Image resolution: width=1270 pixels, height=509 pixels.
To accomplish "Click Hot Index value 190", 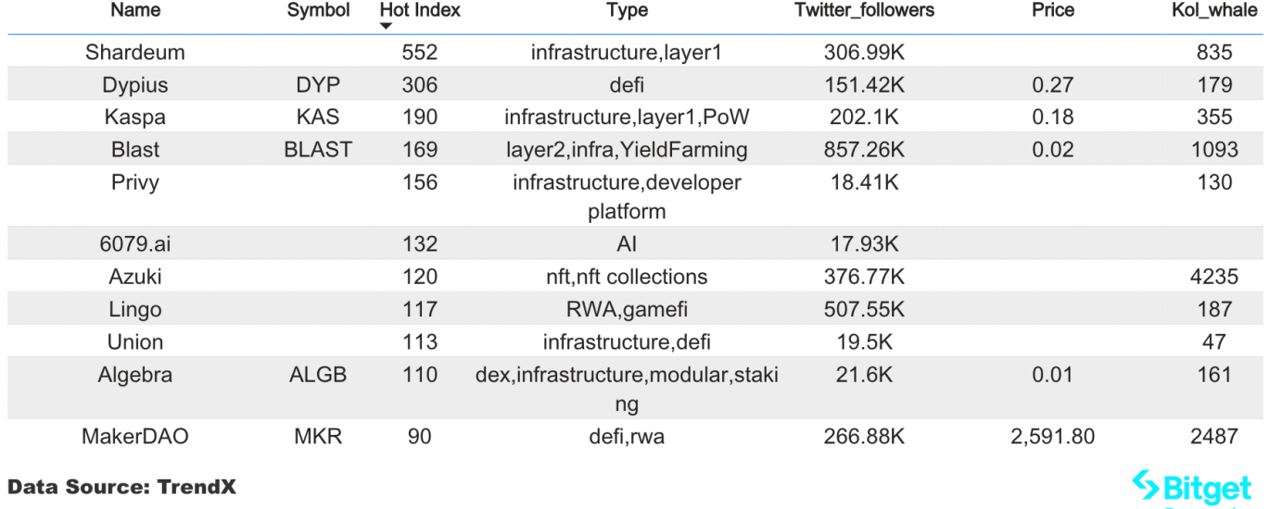I will coord(420,118).
